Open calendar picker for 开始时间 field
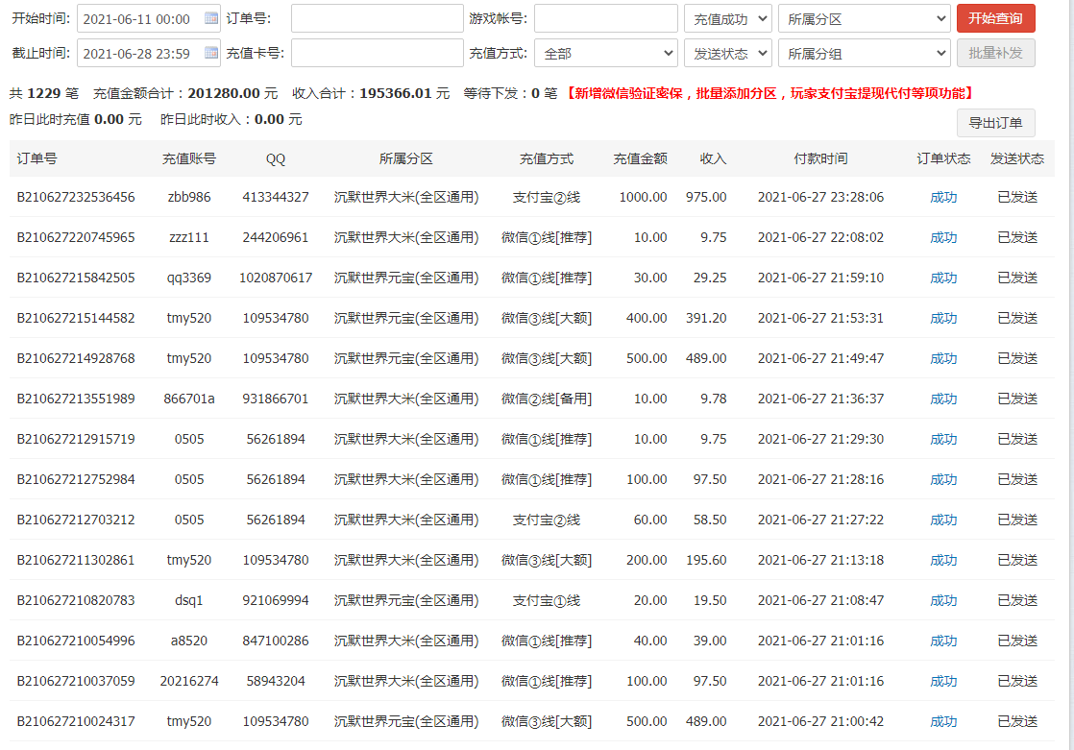The image size is (1074, 750). 211,18
